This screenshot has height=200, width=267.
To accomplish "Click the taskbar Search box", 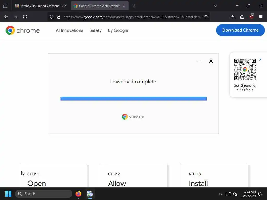I will click(44, 194).
